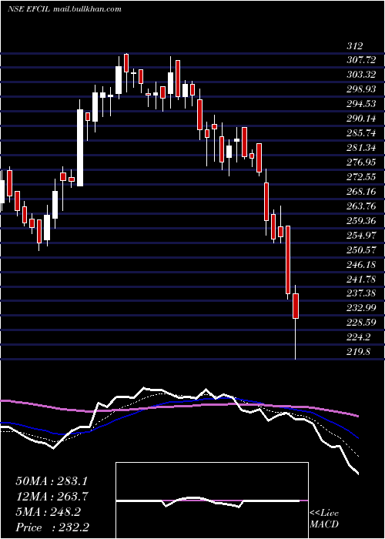Click the 241.78 price axis label
385x539 pixels.
(x=361, y=279)
